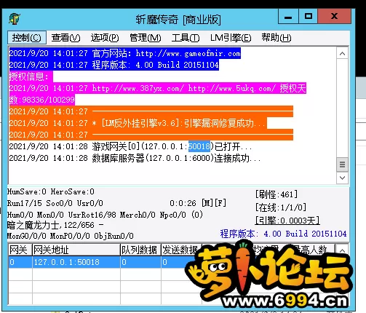Viewport: 366px width, 313px height.
Task: Minimize the 斩魔传奇 window
Action: [x=288, y=17]
